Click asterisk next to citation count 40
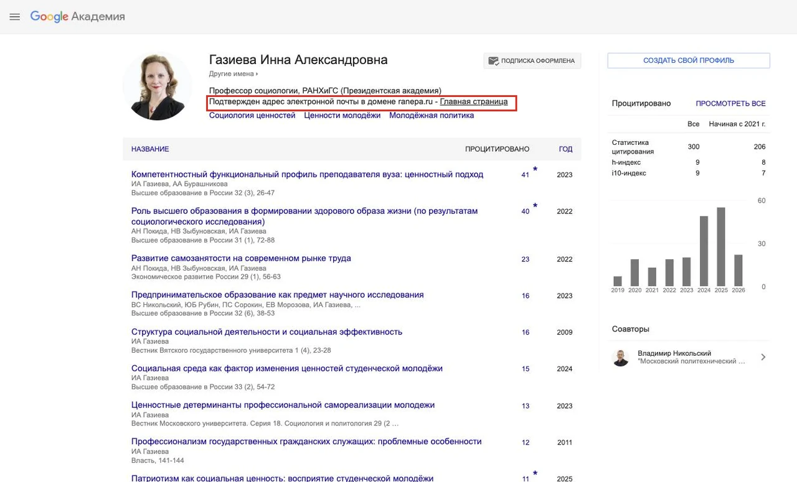Screen dimensions: 797x482 pyautogui.click(x=535, y=206)
